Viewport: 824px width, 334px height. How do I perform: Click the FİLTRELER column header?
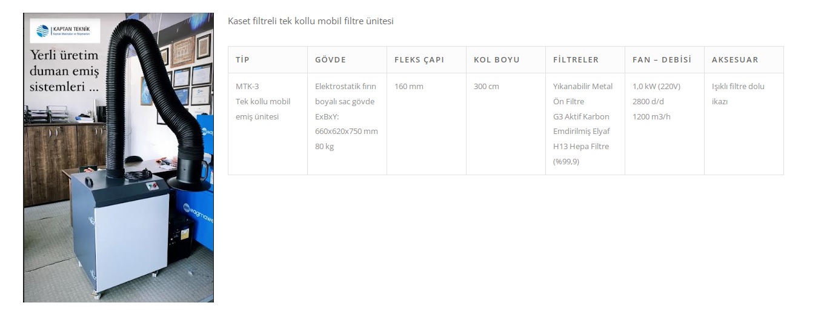pos(576,60)
